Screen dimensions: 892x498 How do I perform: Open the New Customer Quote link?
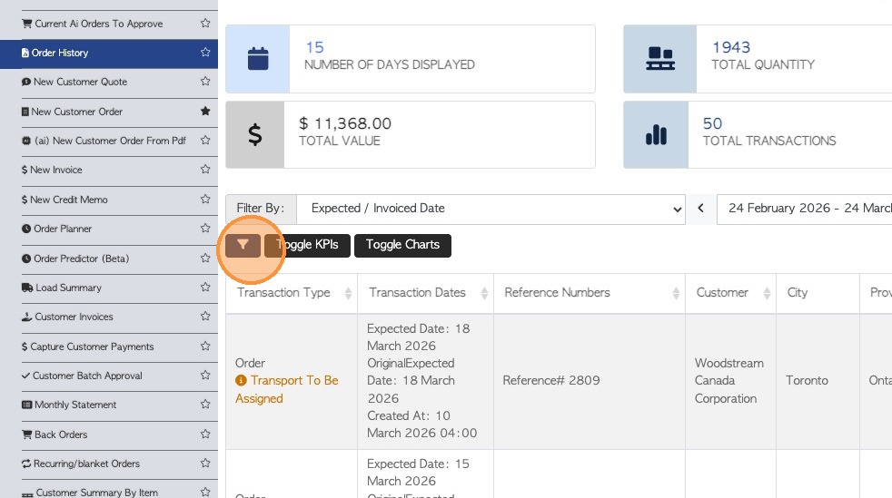[x=80, y=82]
